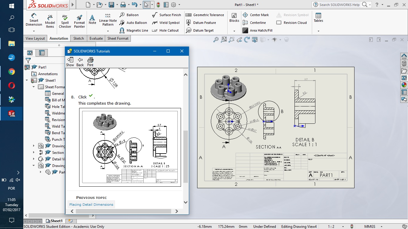Click Back in SOLIDWORKS Tutorials window
The width and height of the screenshot is (408, 229).
pyautogui.click(x=80, y=62)
